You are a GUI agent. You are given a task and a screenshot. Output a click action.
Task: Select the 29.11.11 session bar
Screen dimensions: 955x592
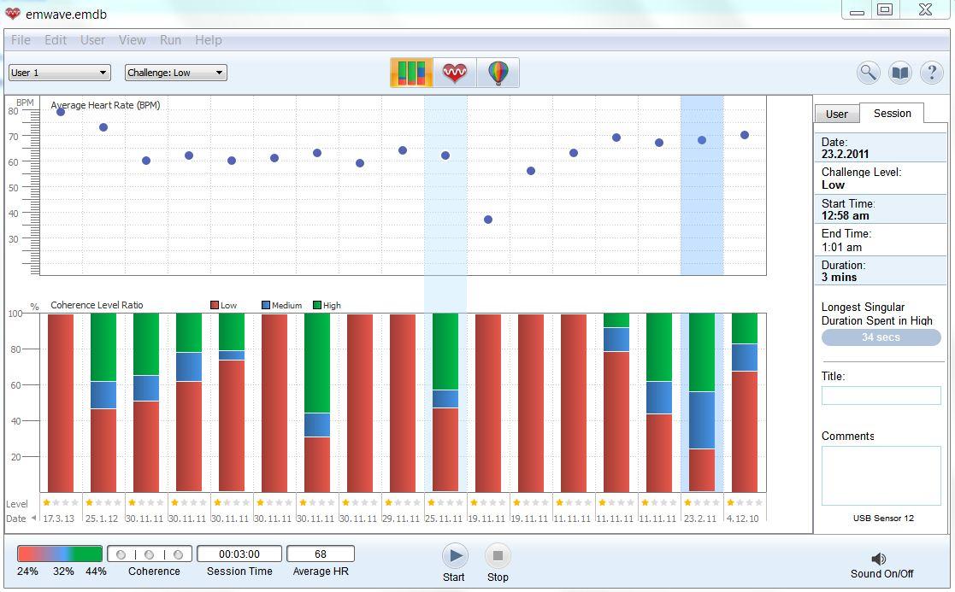pyautogui.click(x=403, y=402)
